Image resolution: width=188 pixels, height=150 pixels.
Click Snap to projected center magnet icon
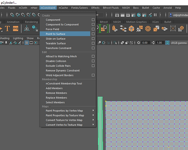coord(29,15)
